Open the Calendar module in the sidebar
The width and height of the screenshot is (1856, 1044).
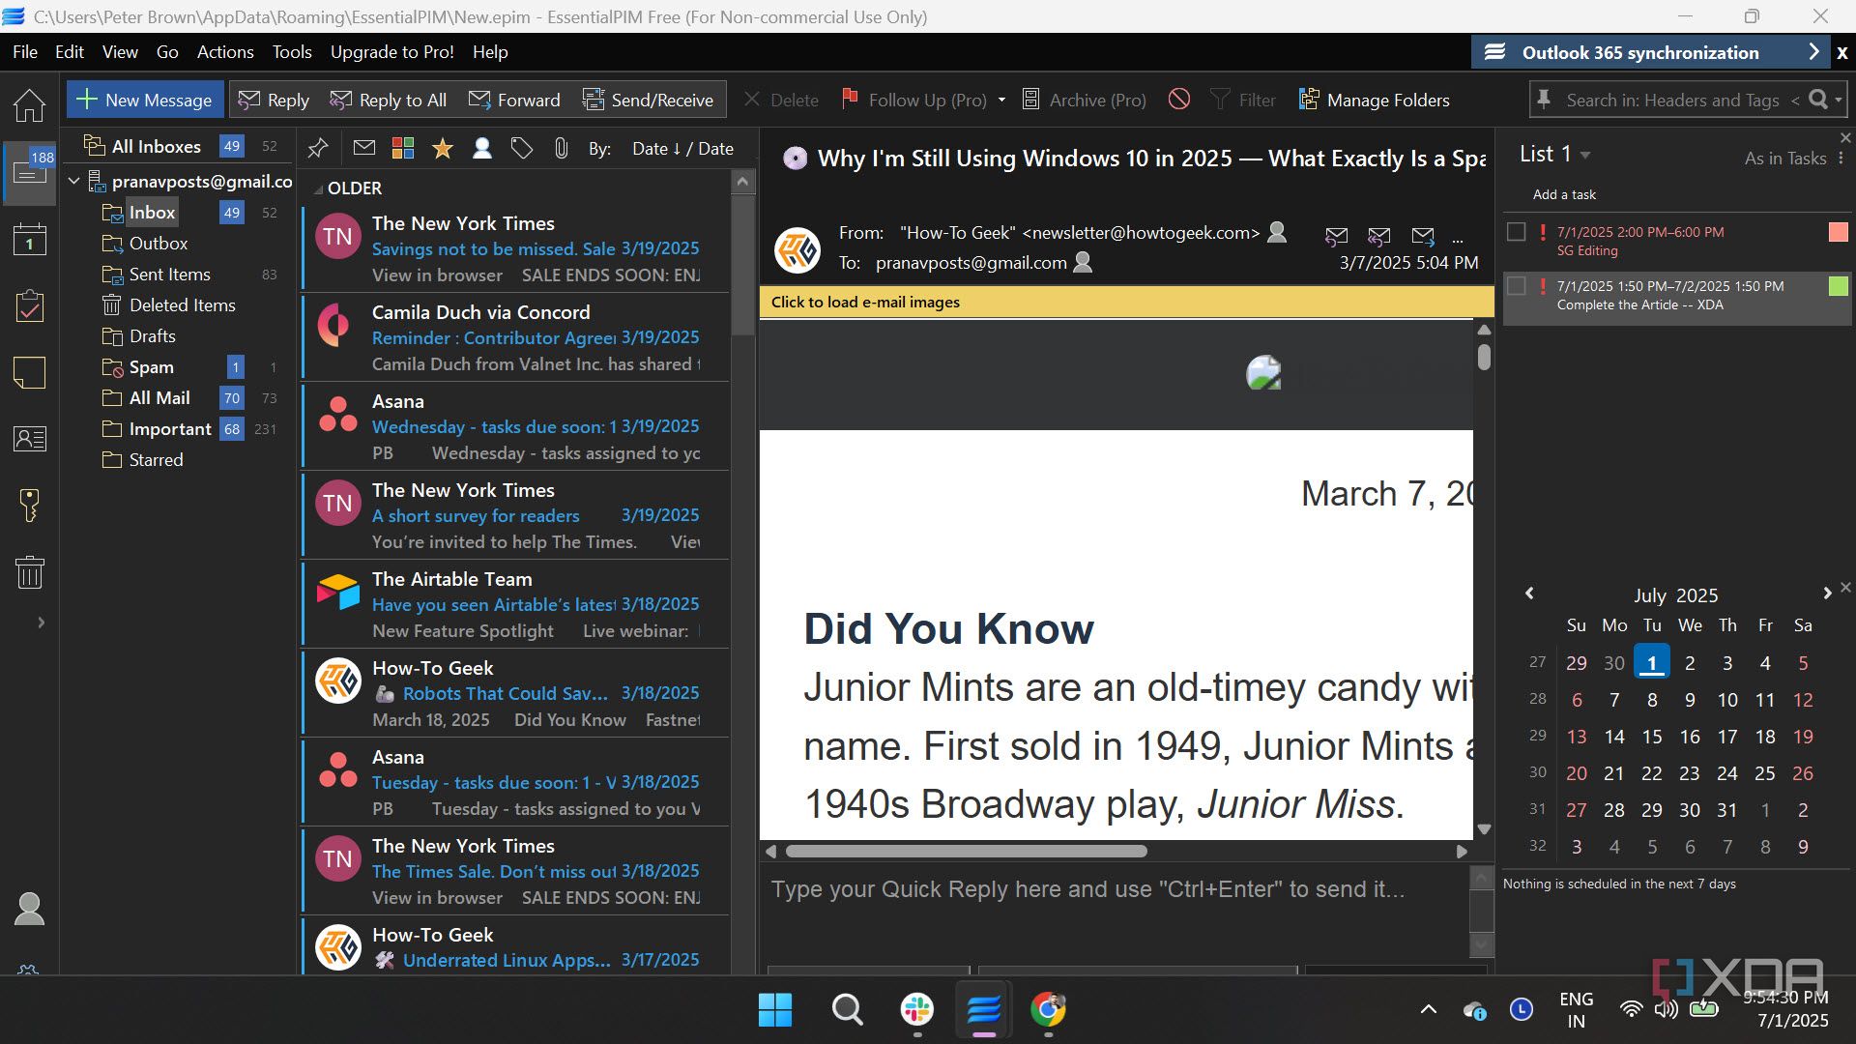[29, 240]
